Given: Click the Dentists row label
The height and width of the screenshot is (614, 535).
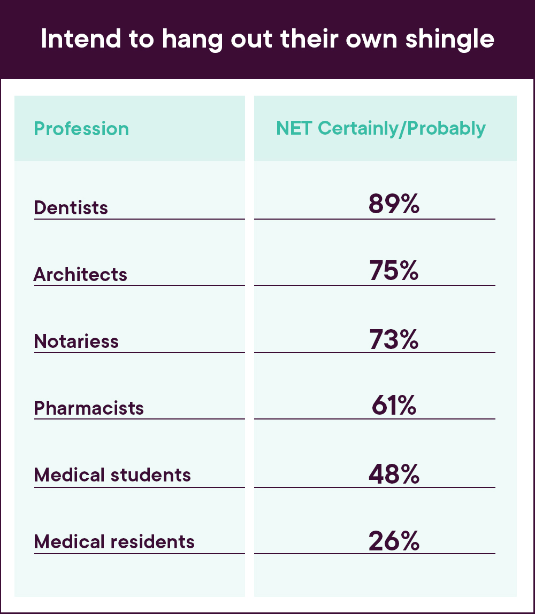Looking at the screenshot, I should 71,207.
